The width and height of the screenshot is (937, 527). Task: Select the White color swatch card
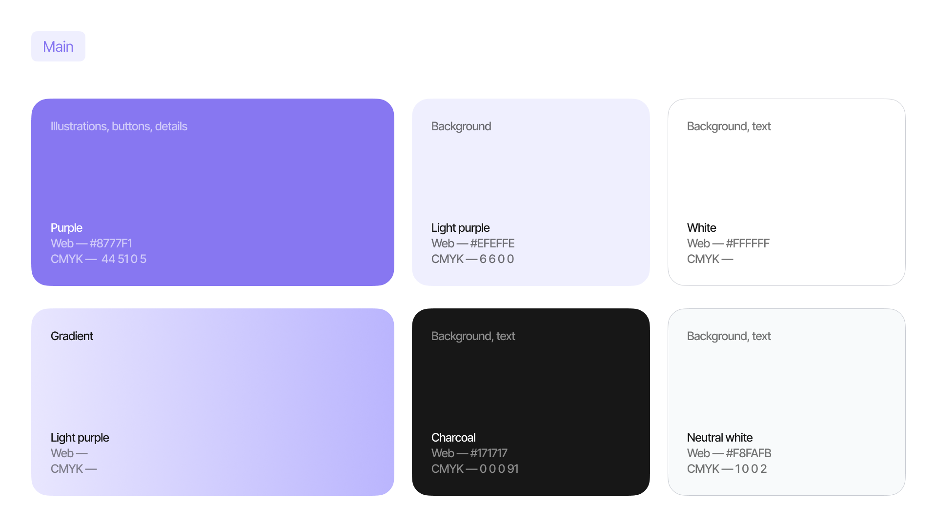pyautogui.click(x=786, y=181)
